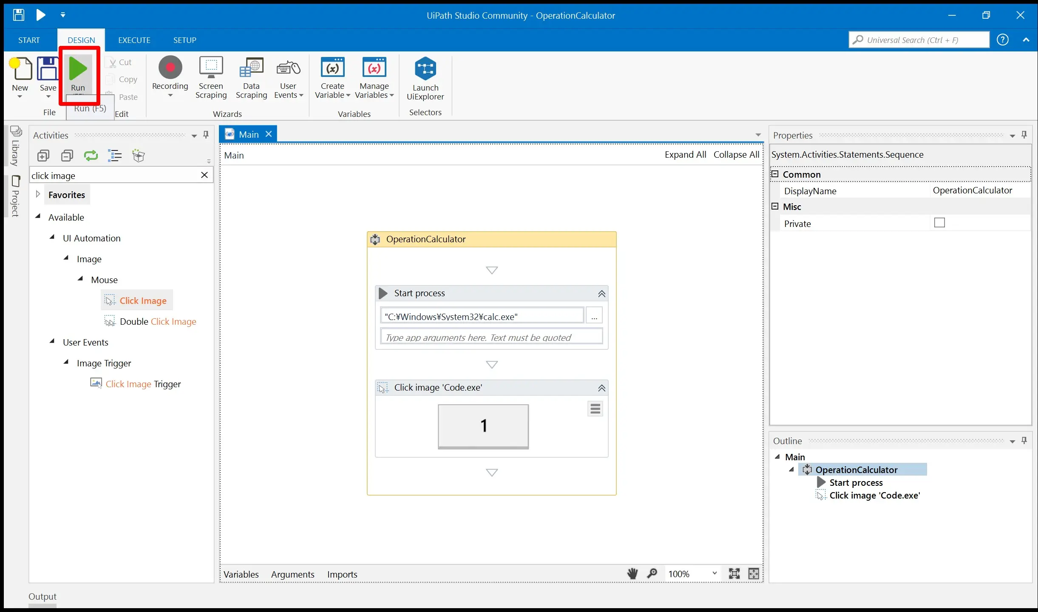Click the Universal Search field
The width and height of the screenshot is (1038, 612).
[x=919, y=40]
